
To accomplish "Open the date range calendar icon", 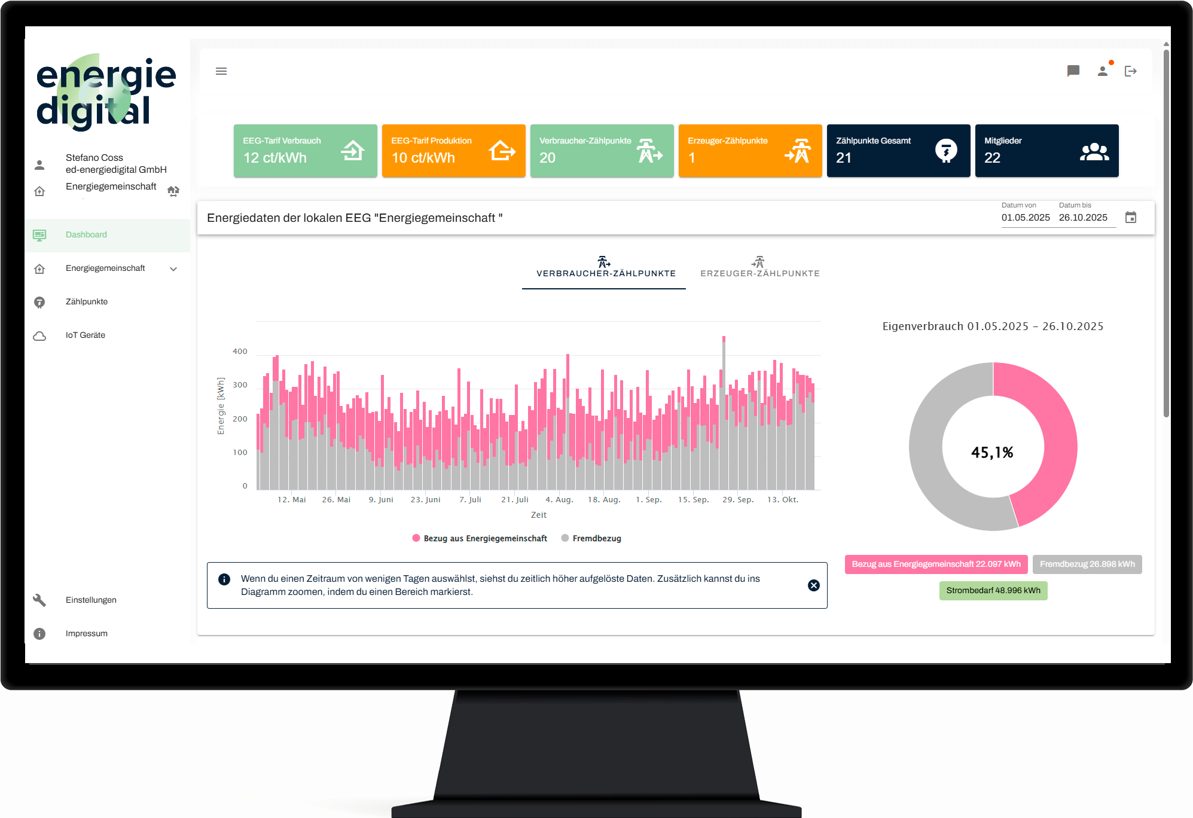I will (x=1130, y=218).
